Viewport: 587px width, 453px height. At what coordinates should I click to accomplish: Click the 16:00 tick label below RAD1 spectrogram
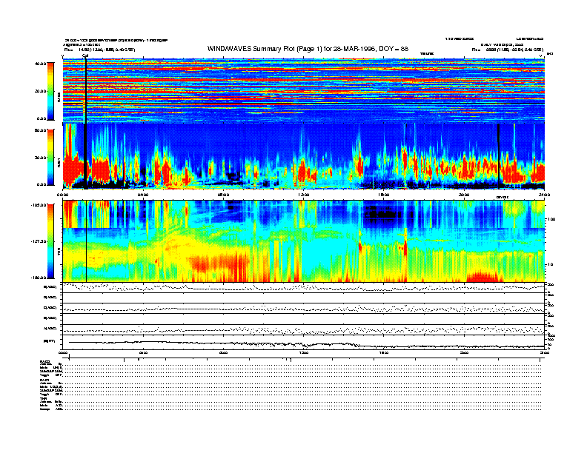pos(384,195)
